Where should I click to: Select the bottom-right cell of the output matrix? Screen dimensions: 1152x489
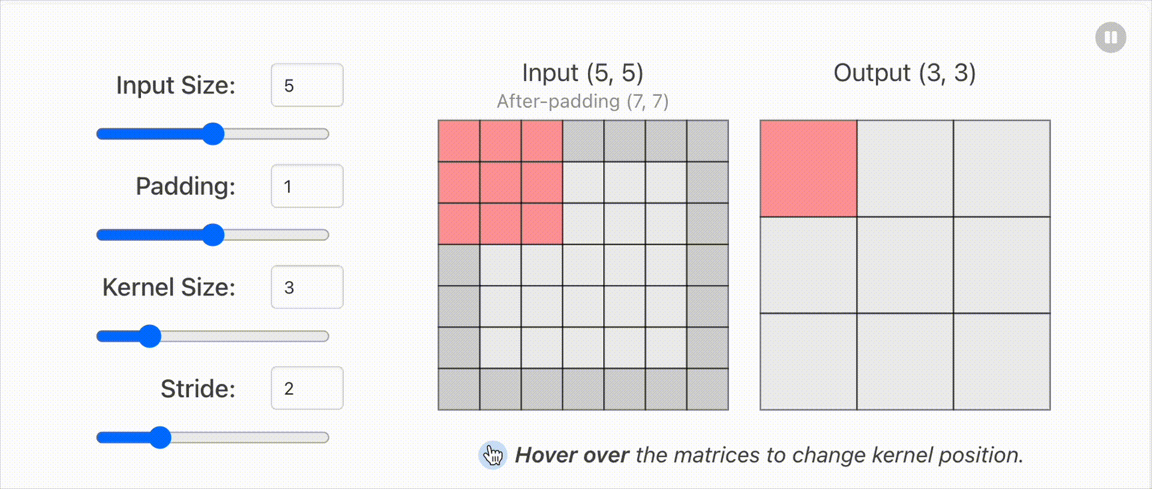1002,361
